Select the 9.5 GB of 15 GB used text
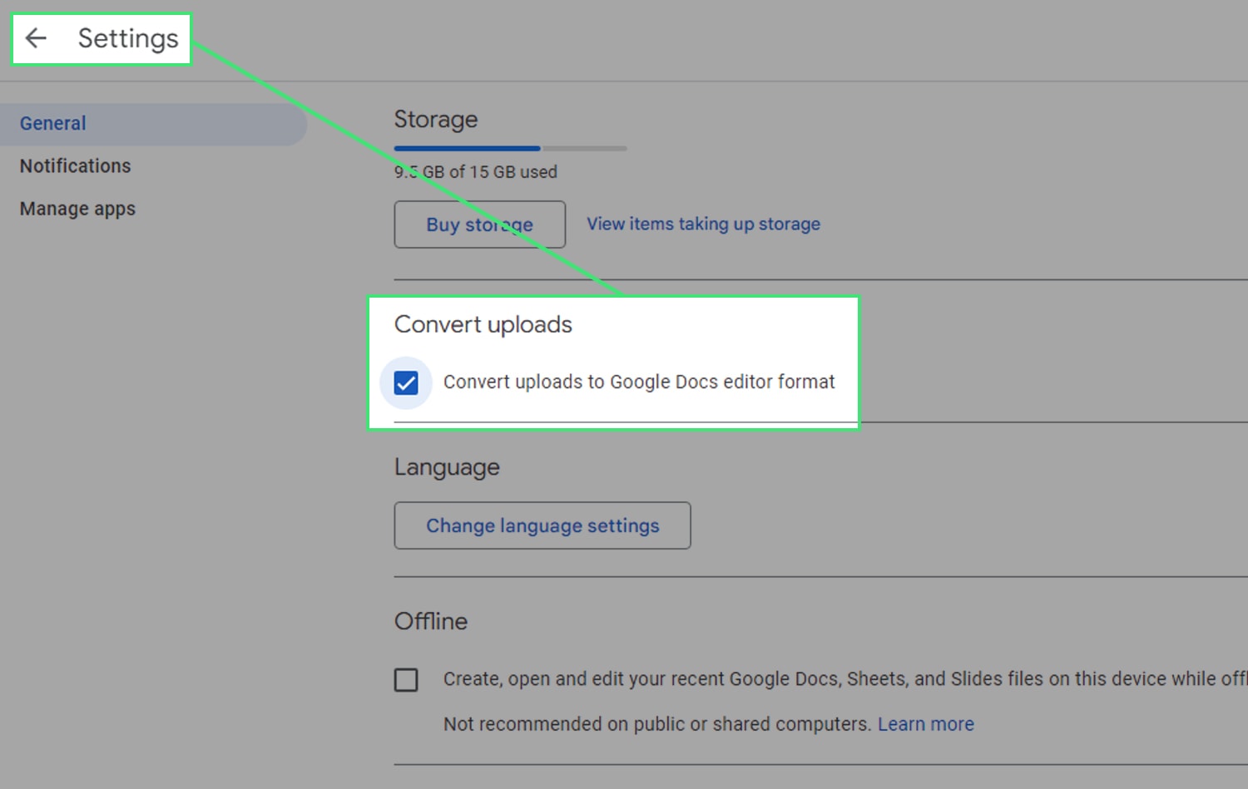1248x789 pixels. coord(475,172)
